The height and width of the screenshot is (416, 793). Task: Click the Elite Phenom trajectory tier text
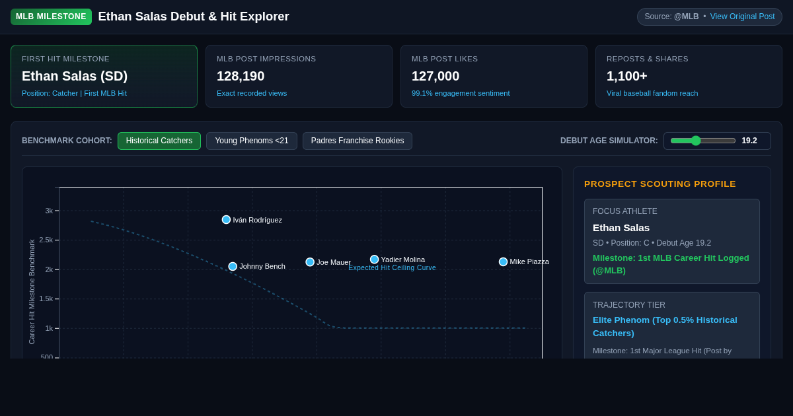pos(665,326)
